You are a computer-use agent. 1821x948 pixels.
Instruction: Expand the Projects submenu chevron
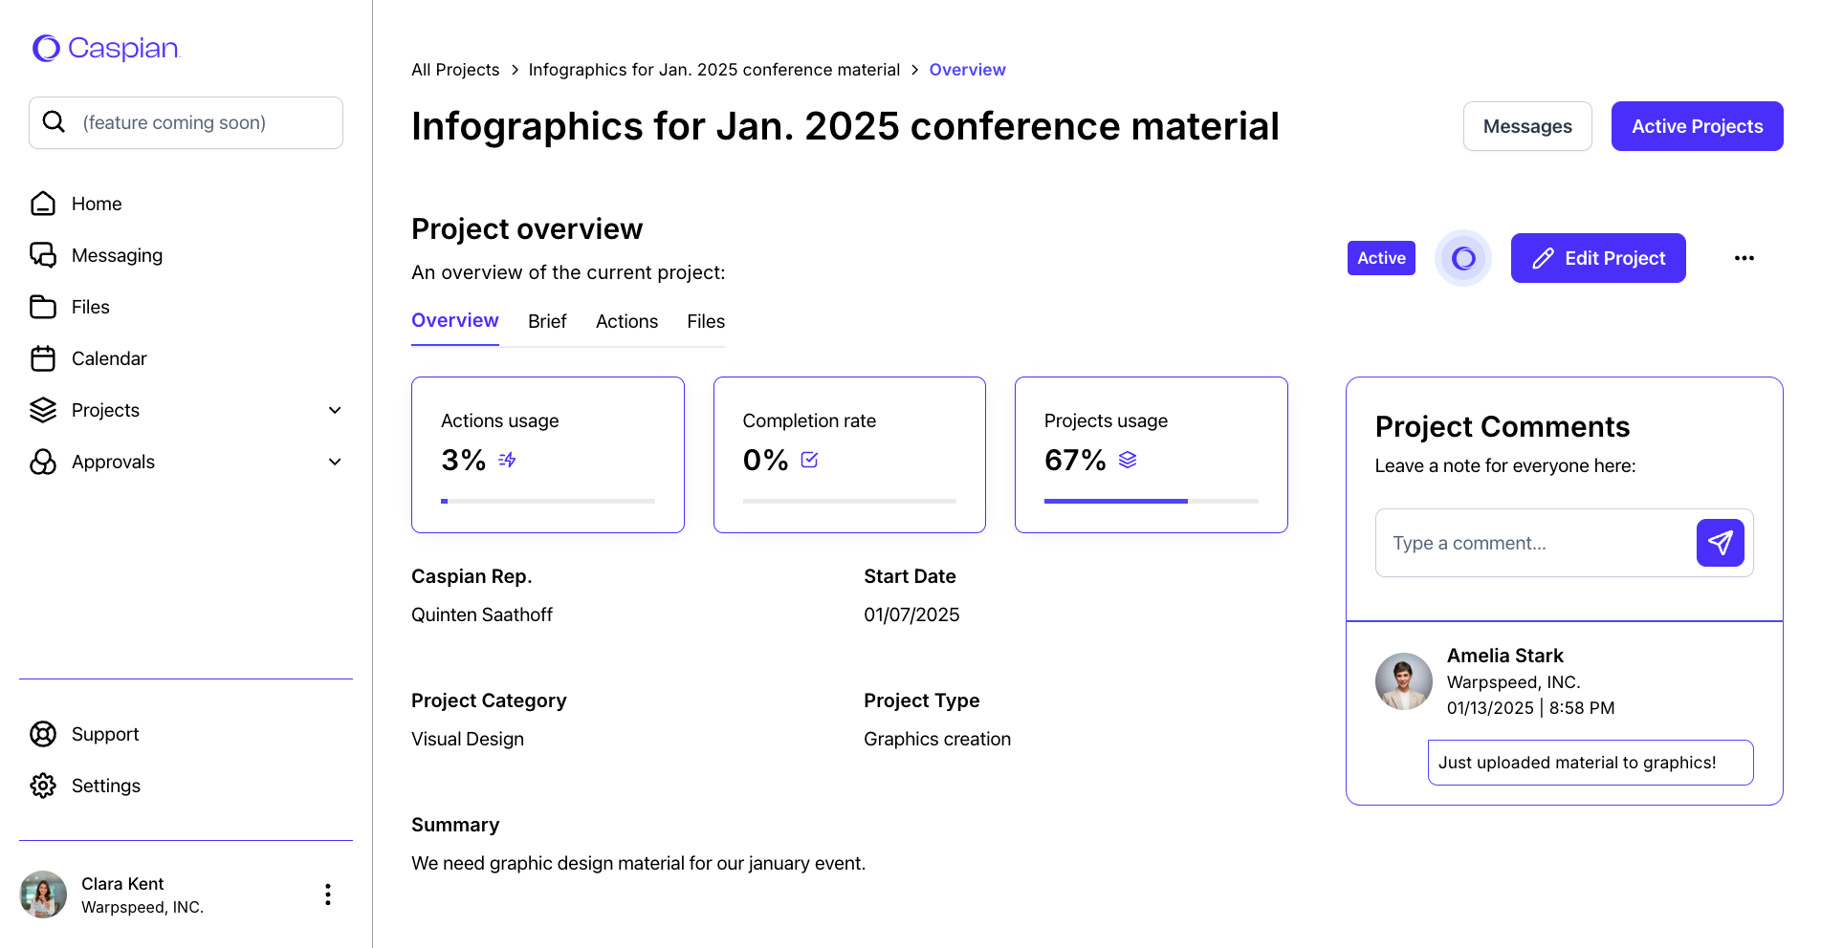(335, 410)
